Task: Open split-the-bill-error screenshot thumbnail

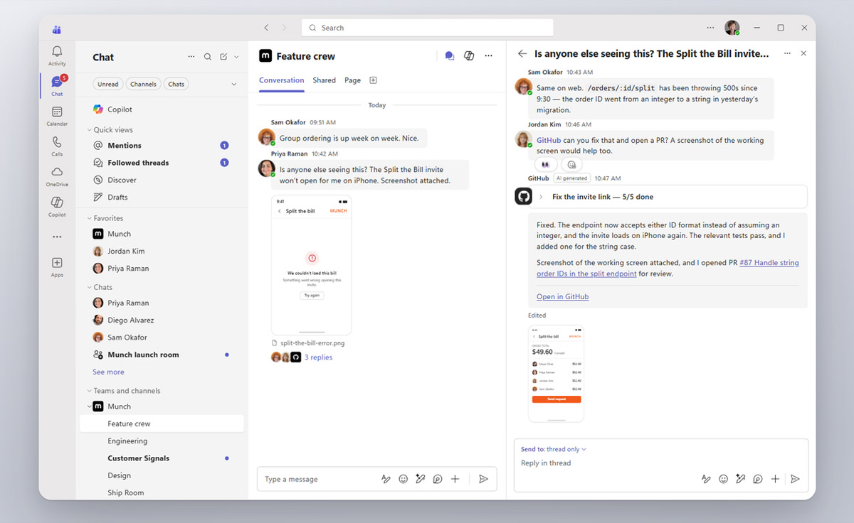Action: point(312,265)
